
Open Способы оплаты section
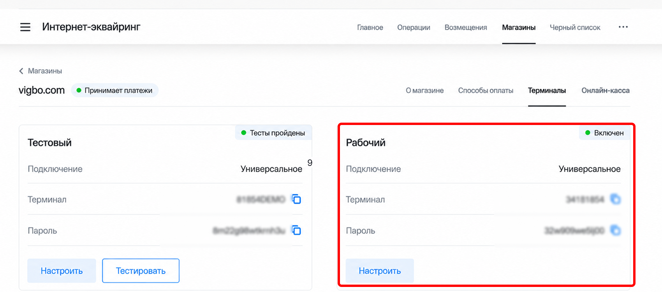pyautogui.click(x=486, y=90)
